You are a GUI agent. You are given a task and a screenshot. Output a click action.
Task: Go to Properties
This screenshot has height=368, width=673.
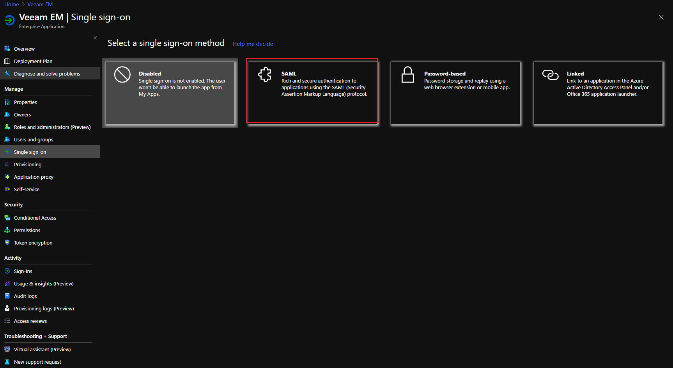[x=50, y=102]
